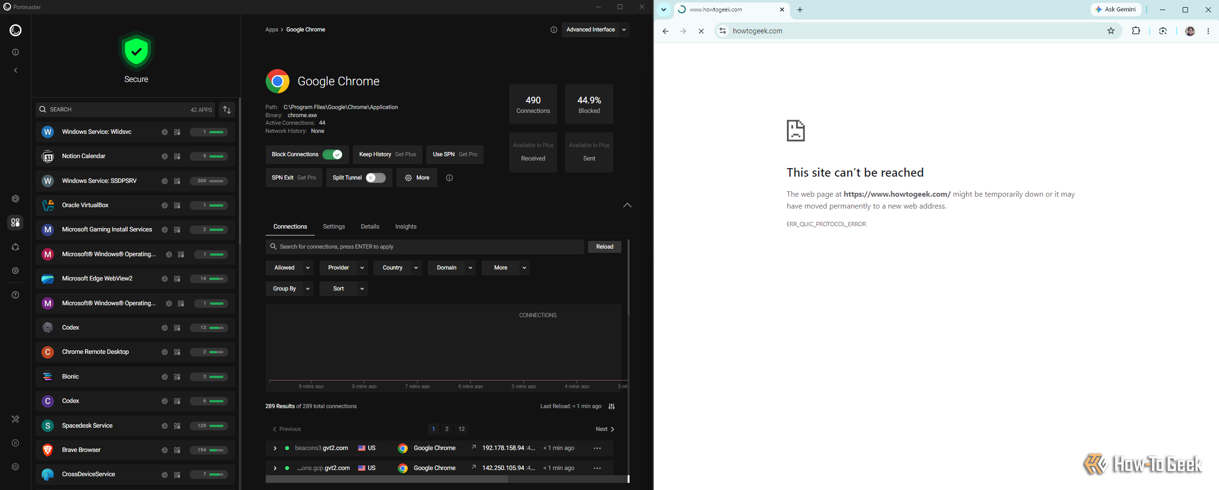The image size is (1219, 490).
Task: Click the app settings icon on the Bionic row
Action: (177, 377)
